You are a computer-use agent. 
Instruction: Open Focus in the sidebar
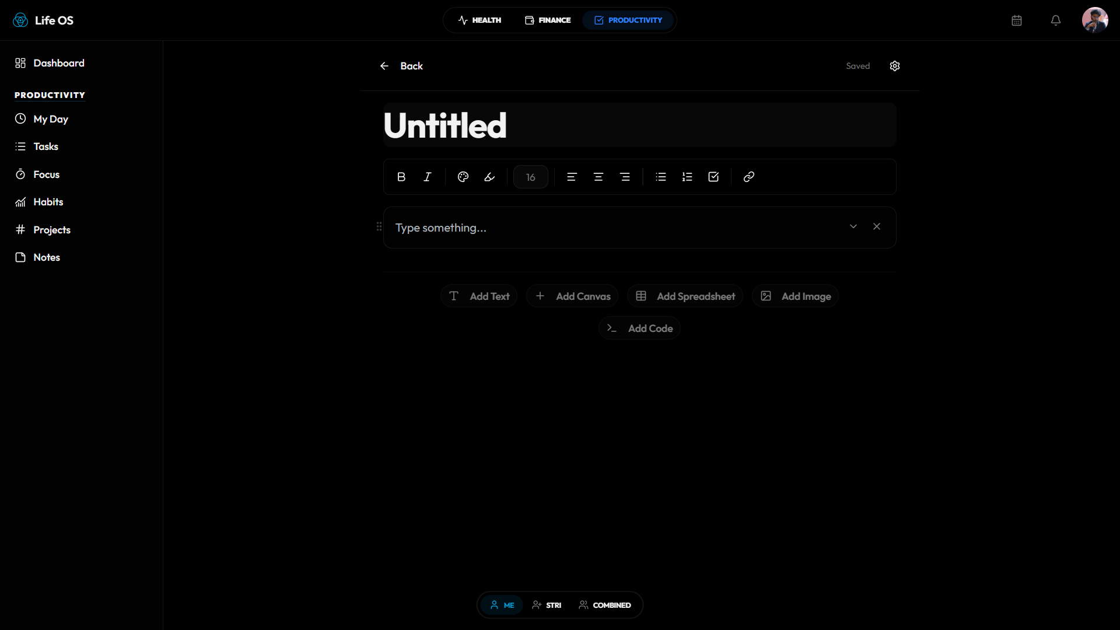tap(37, 174)
